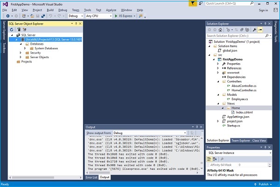Viewport: 280px width, 187px height.
Task: Refresh the SQL Server Object Explorer
Action: (x=12, y=29)
